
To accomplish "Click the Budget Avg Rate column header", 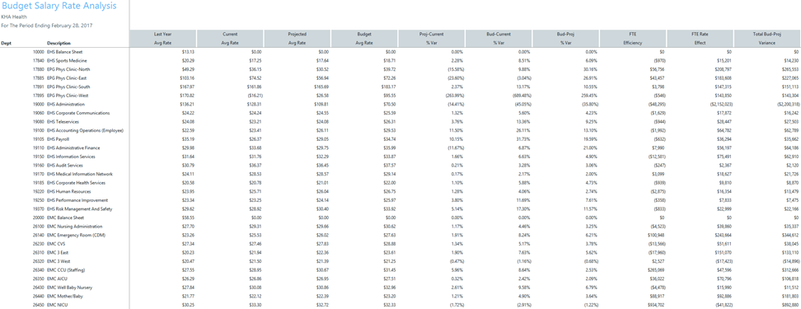I will coord(364,38).
